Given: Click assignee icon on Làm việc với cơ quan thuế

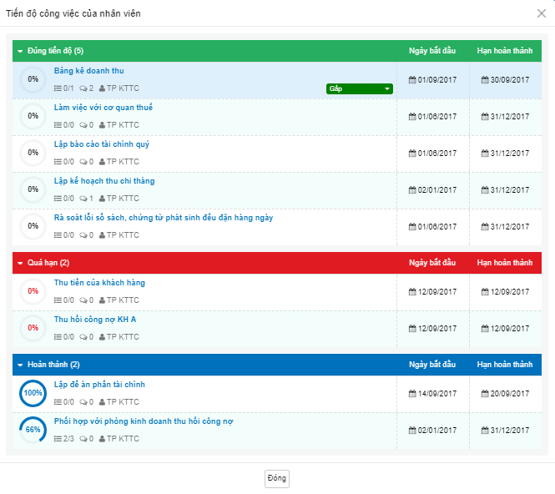Looking at the screenshot, I should tap(103, 125).
